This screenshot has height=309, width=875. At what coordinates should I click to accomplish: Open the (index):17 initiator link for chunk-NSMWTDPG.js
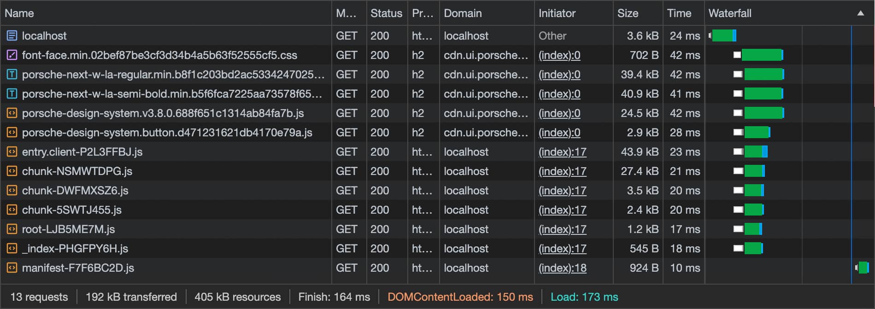pos(562,171)
